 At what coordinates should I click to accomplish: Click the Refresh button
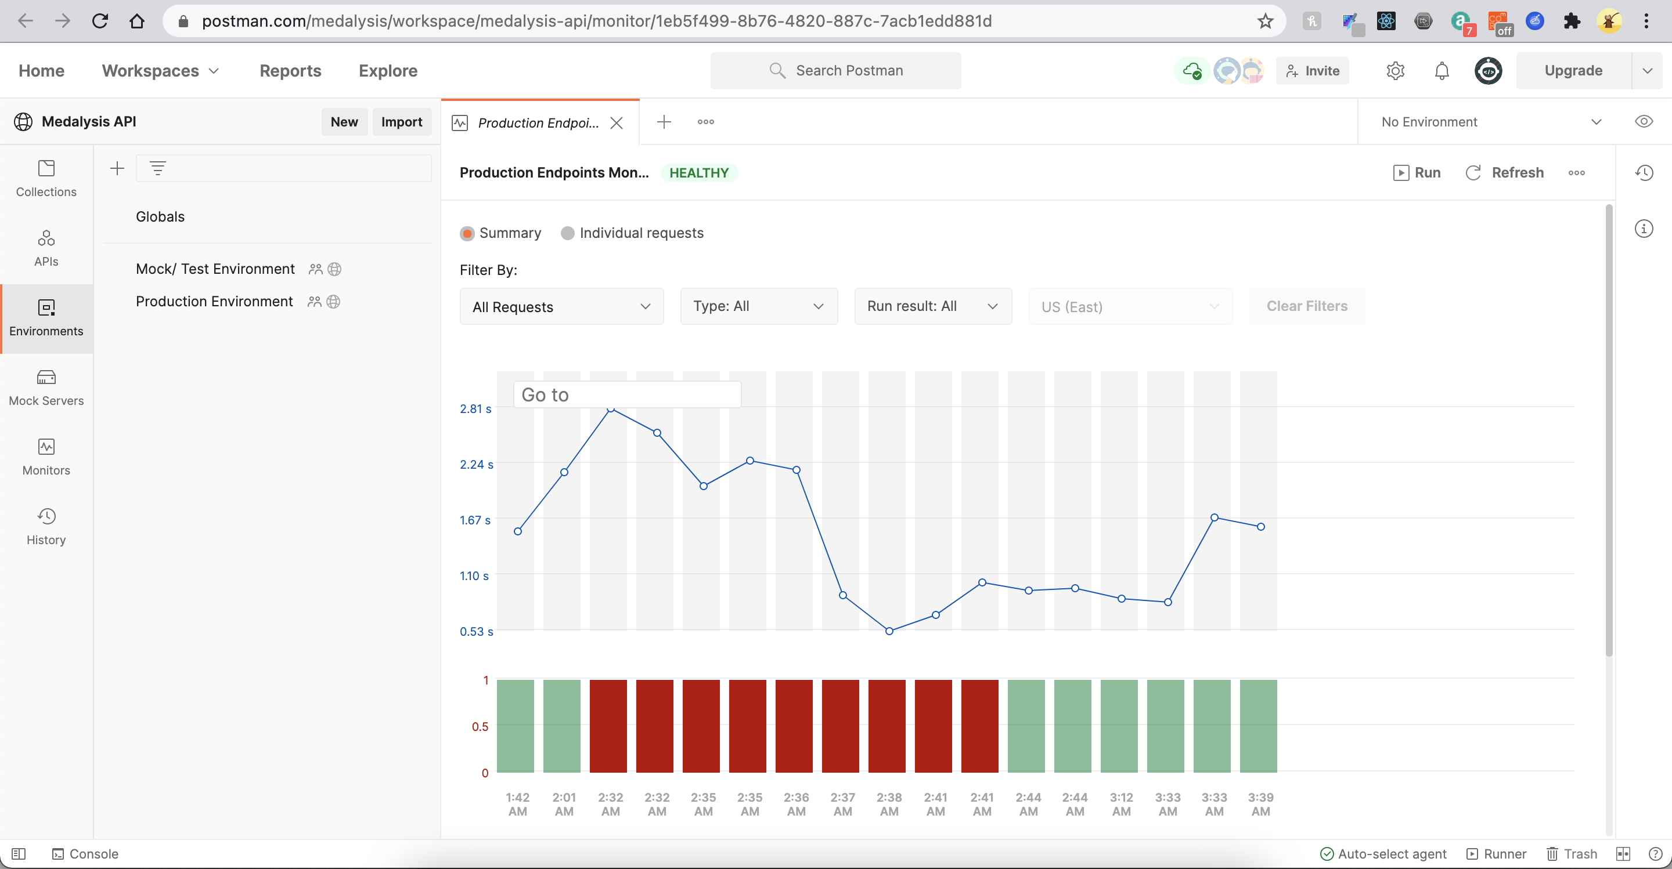[x=1505, y=172]
